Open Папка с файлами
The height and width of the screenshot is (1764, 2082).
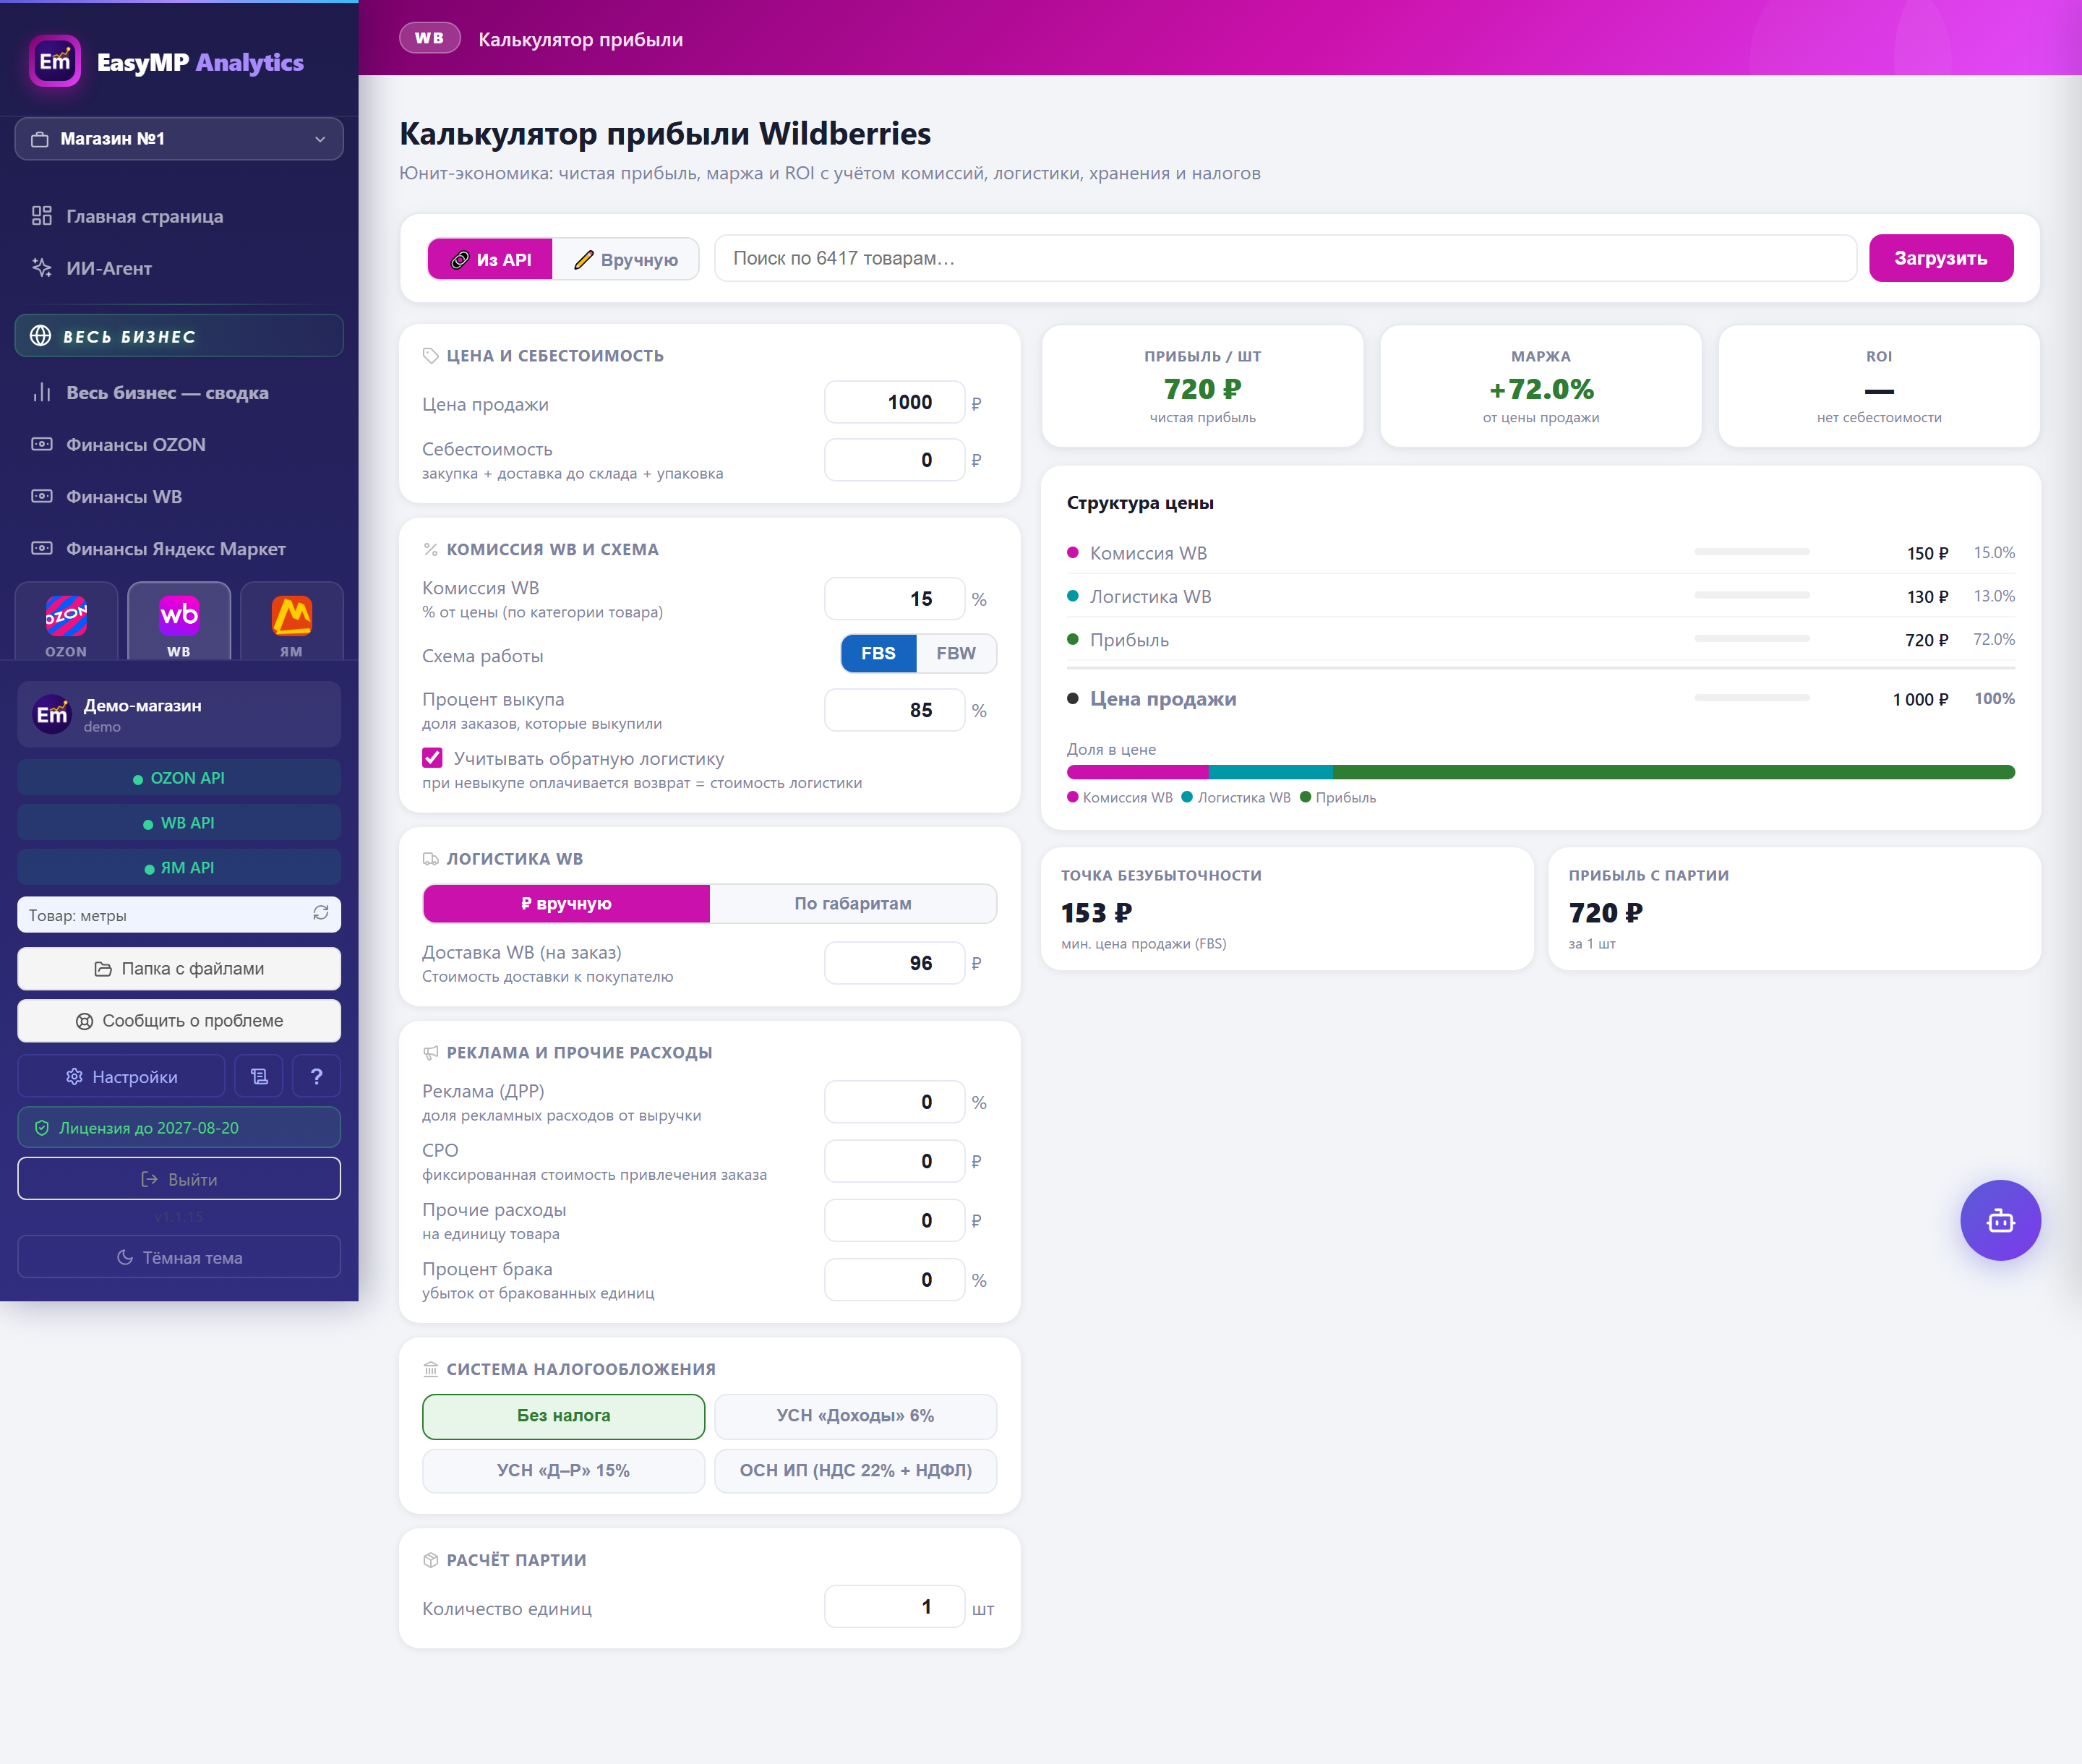pyautogui.click(x=179, y=969)
